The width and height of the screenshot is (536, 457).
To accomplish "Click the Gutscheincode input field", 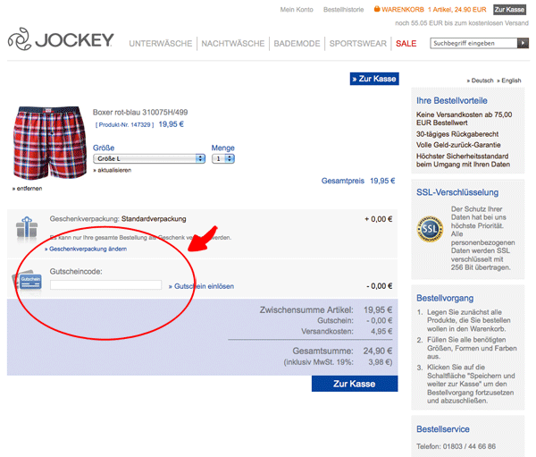I will [105, 284].
